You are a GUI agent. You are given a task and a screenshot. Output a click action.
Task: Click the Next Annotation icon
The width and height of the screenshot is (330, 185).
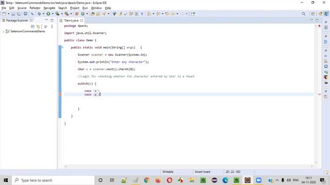pos(149,14)
